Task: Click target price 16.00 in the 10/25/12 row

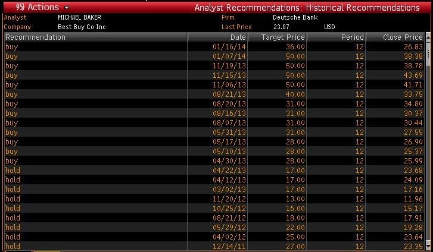Action: 295,209
